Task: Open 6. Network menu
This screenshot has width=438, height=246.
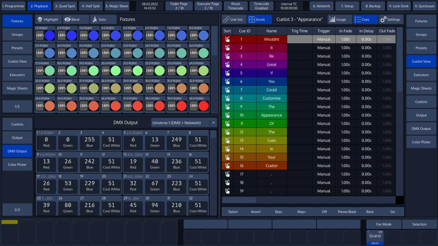Action: 321,6
